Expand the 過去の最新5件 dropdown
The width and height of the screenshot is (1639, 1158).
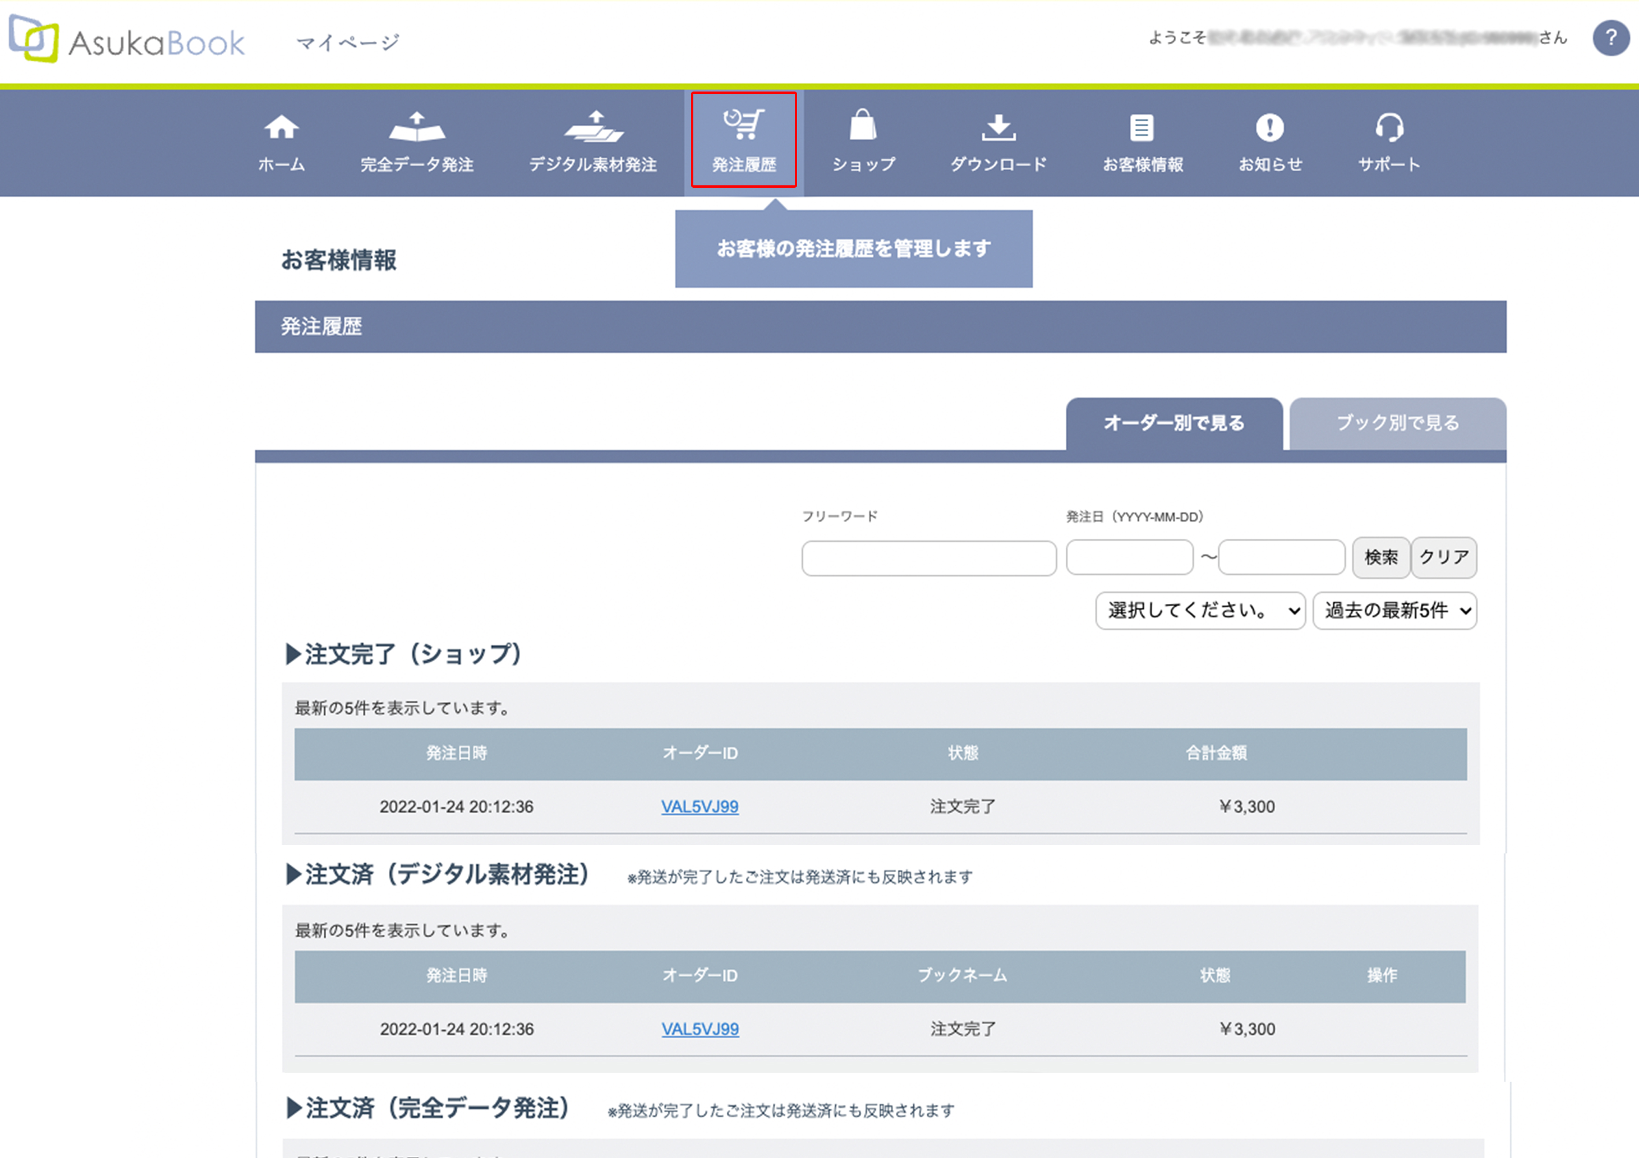point(1395,611)
